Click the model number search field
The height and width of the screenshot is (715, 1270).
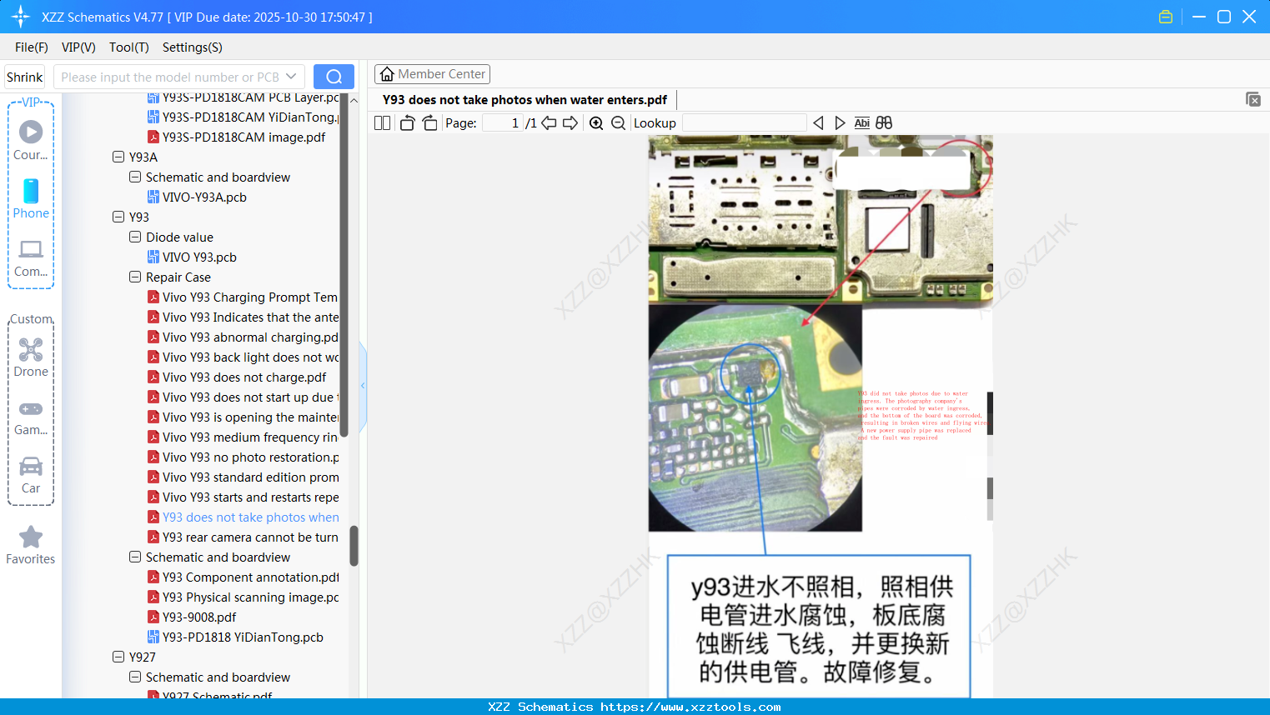pos(169,77)
